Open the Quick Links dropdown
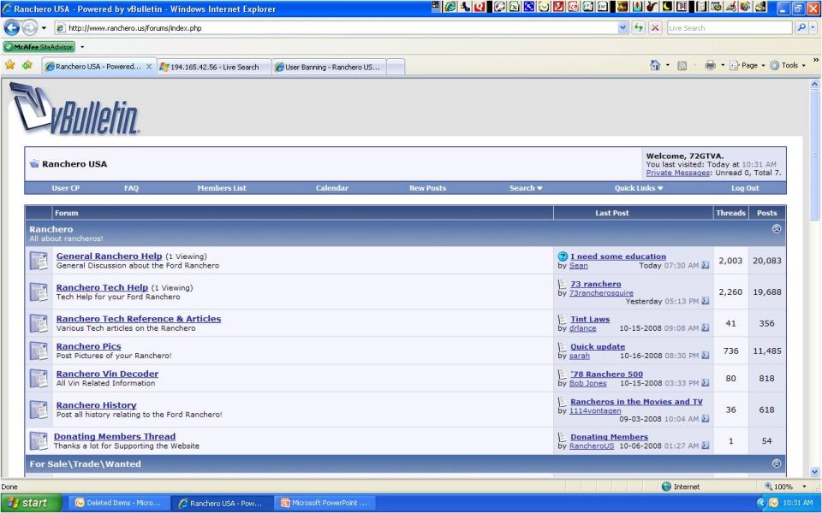The image size is (822, 513). coord(639,188)
